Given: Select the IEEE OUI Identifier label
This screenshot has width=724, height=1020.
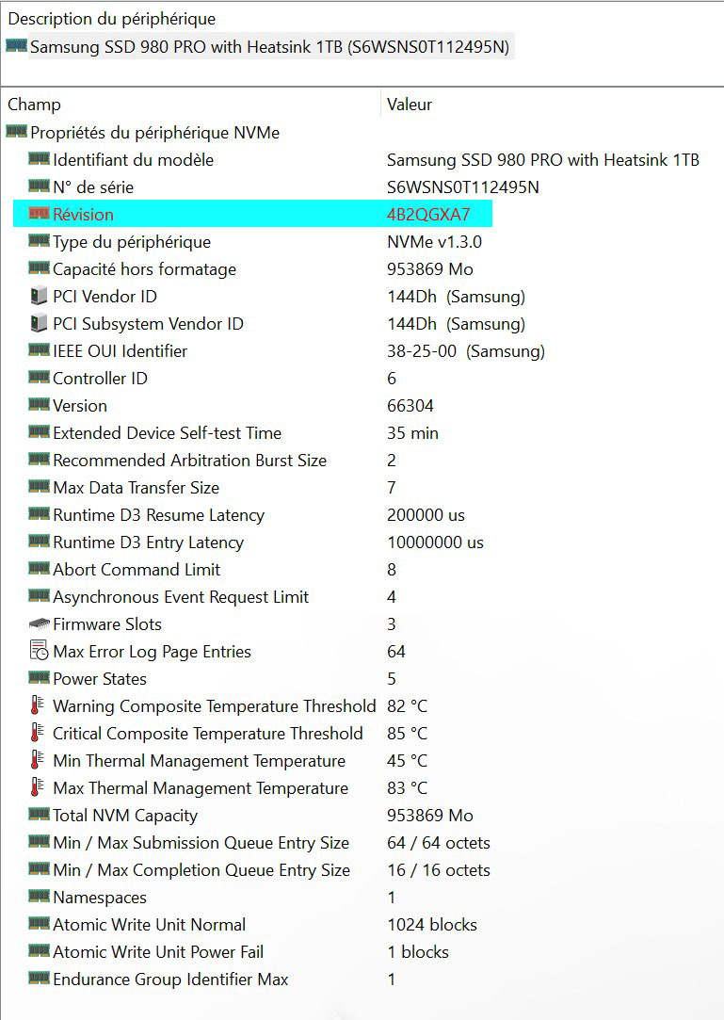Looking at the screenshot, I should [x=120, y=351].
